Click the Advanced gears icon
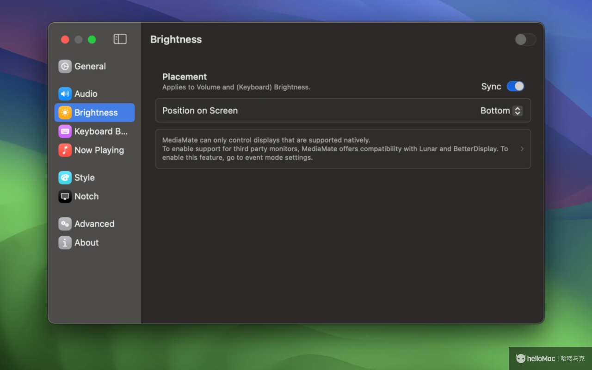Screen dimensions: 592x370 [x=65, y=224]
